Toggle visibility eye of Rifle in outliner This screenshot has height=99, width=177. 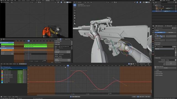pos(176,10)
